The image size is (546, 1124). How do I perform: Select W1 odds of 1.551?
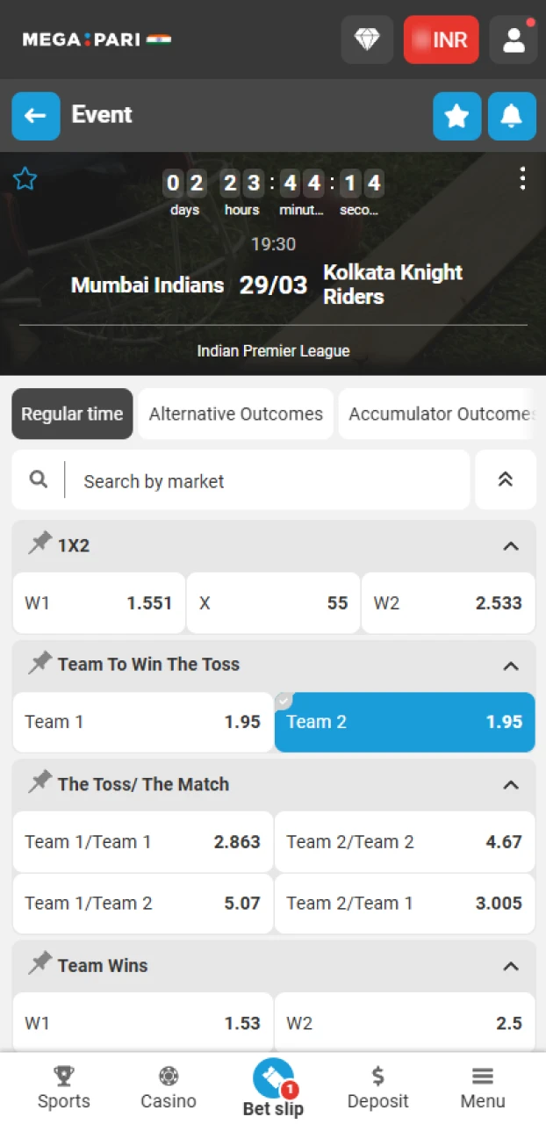(x=98, y=603)
